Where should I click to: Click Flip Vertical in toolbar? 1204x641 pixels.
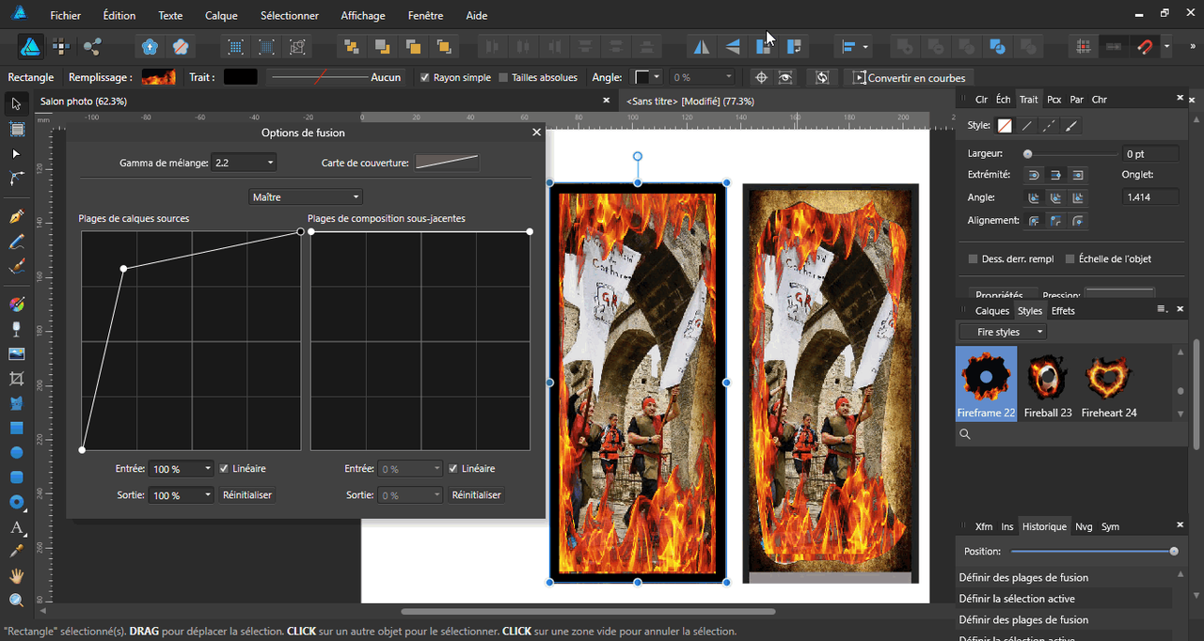click(x=733, y=46)
